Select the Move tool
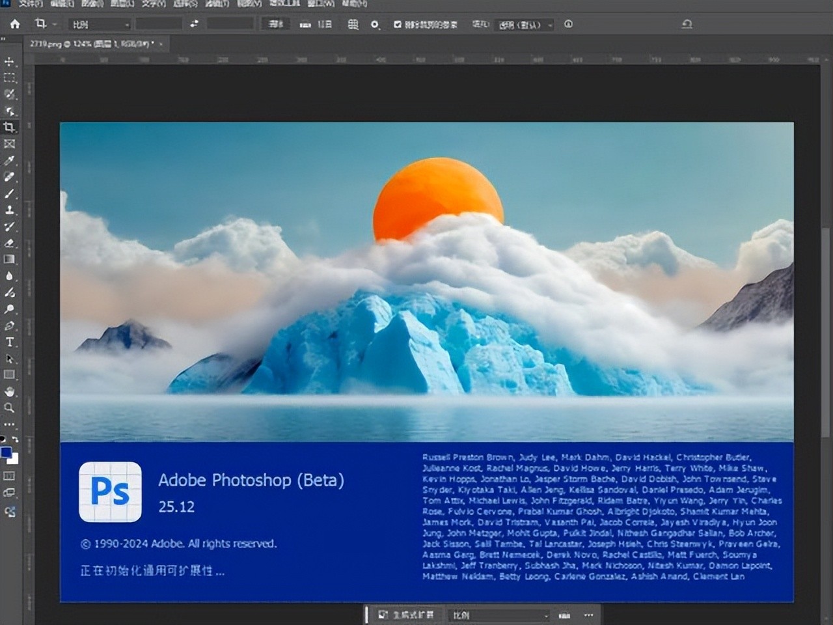The height and width of the screenshot is (625, 833). point(9,61)
